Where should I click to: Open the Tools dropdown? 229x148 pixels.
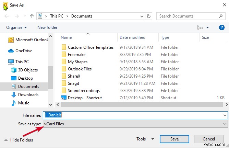(143, 139)
